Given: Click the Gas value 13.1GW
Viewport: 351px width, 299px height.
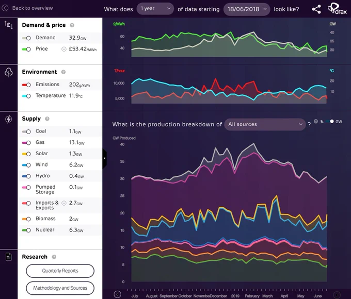Looking at the screenshot, I should coord(77,142).
